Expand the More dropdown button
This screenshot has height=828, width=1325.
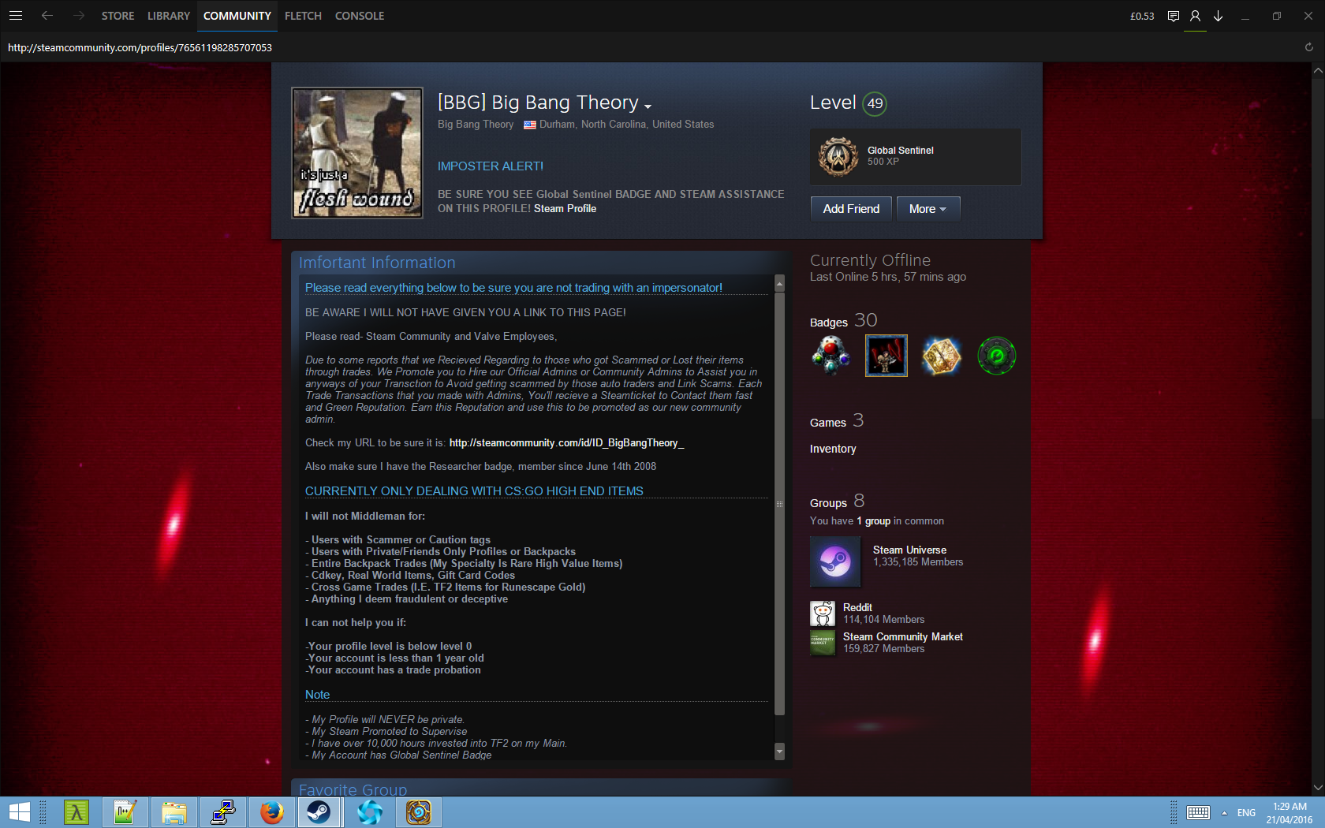(x=927, y=209)
